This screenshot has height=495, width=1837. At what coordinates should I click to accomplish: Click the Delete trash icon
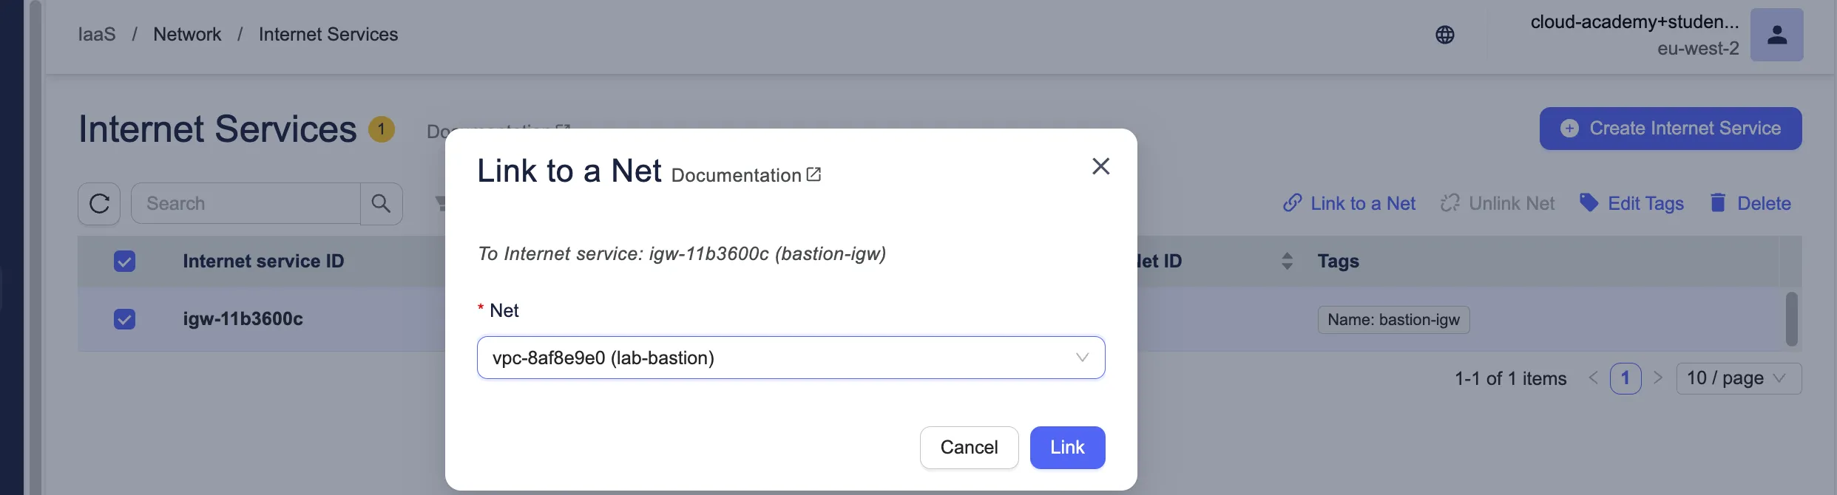pos(1717,202)
